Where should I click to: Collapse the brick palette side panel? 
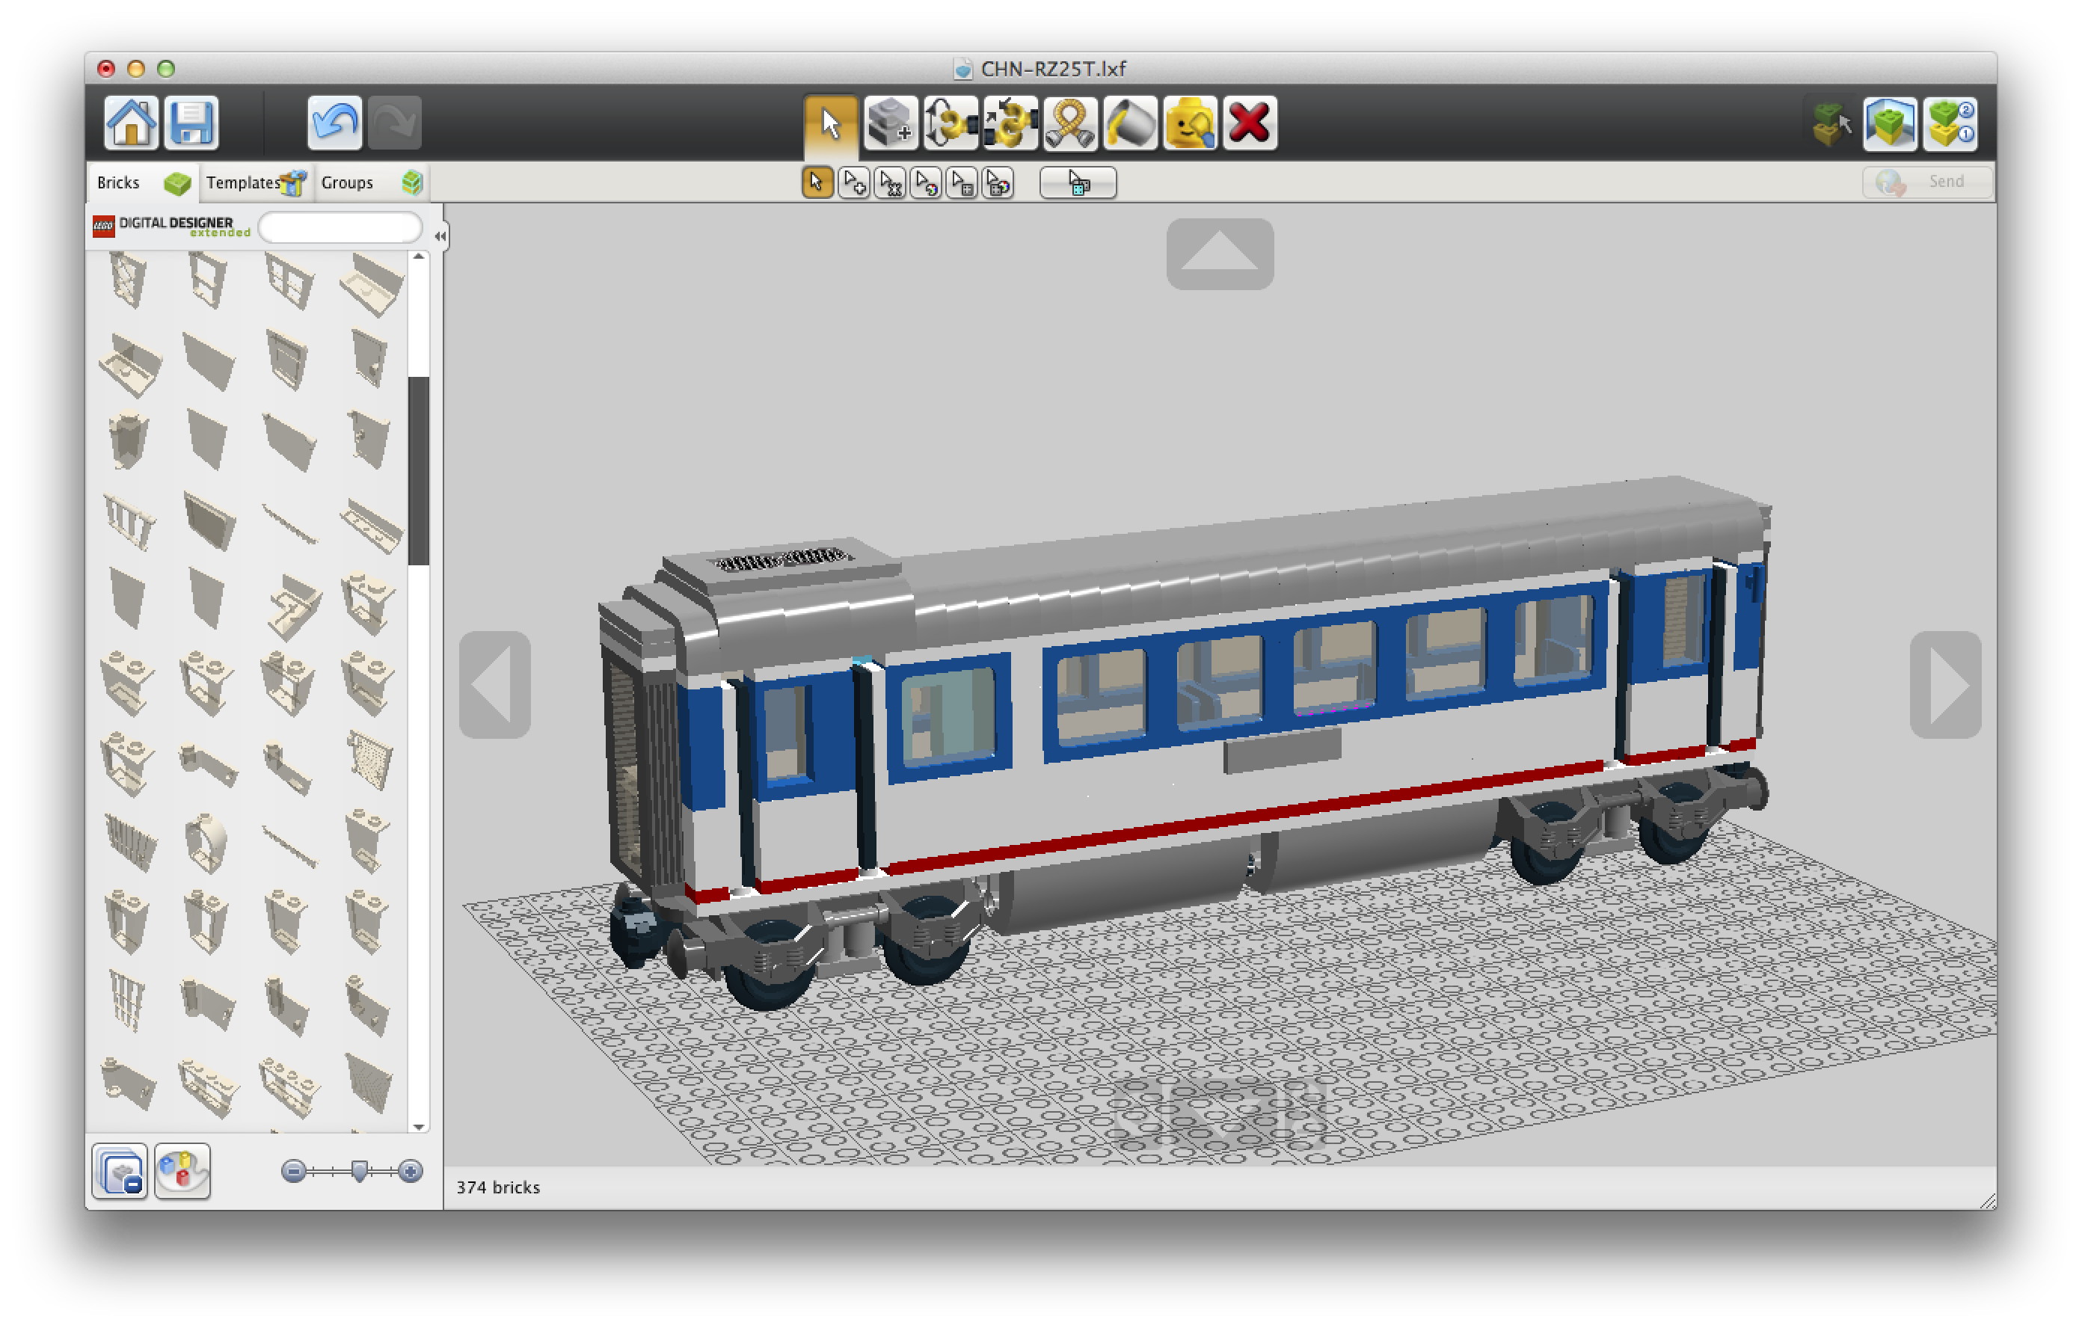click(x=440, y=236)
